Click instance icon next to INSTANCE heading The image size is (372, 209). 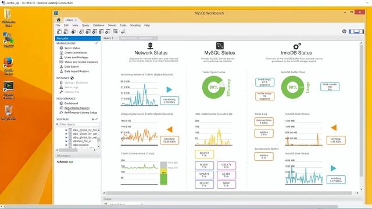(72, 78)
